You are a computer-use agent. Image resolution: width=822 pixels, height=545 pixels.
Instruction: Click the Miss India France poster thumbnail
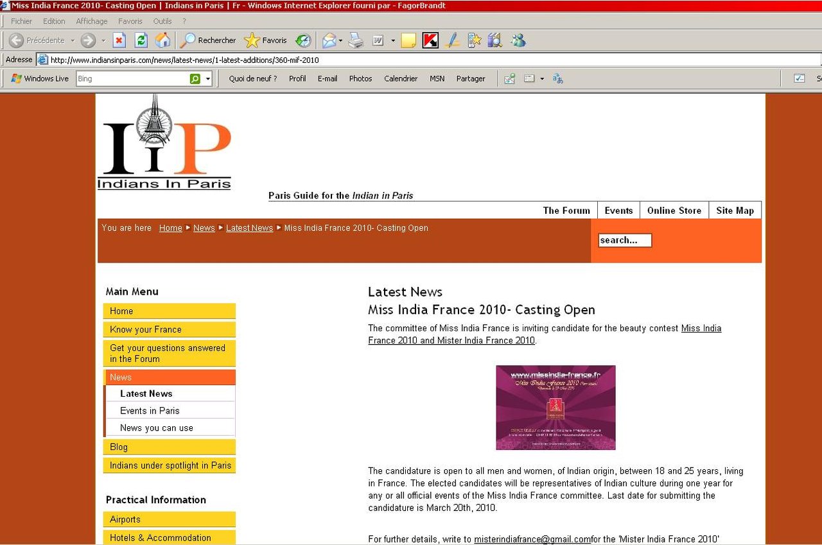[x=555, y=408]
